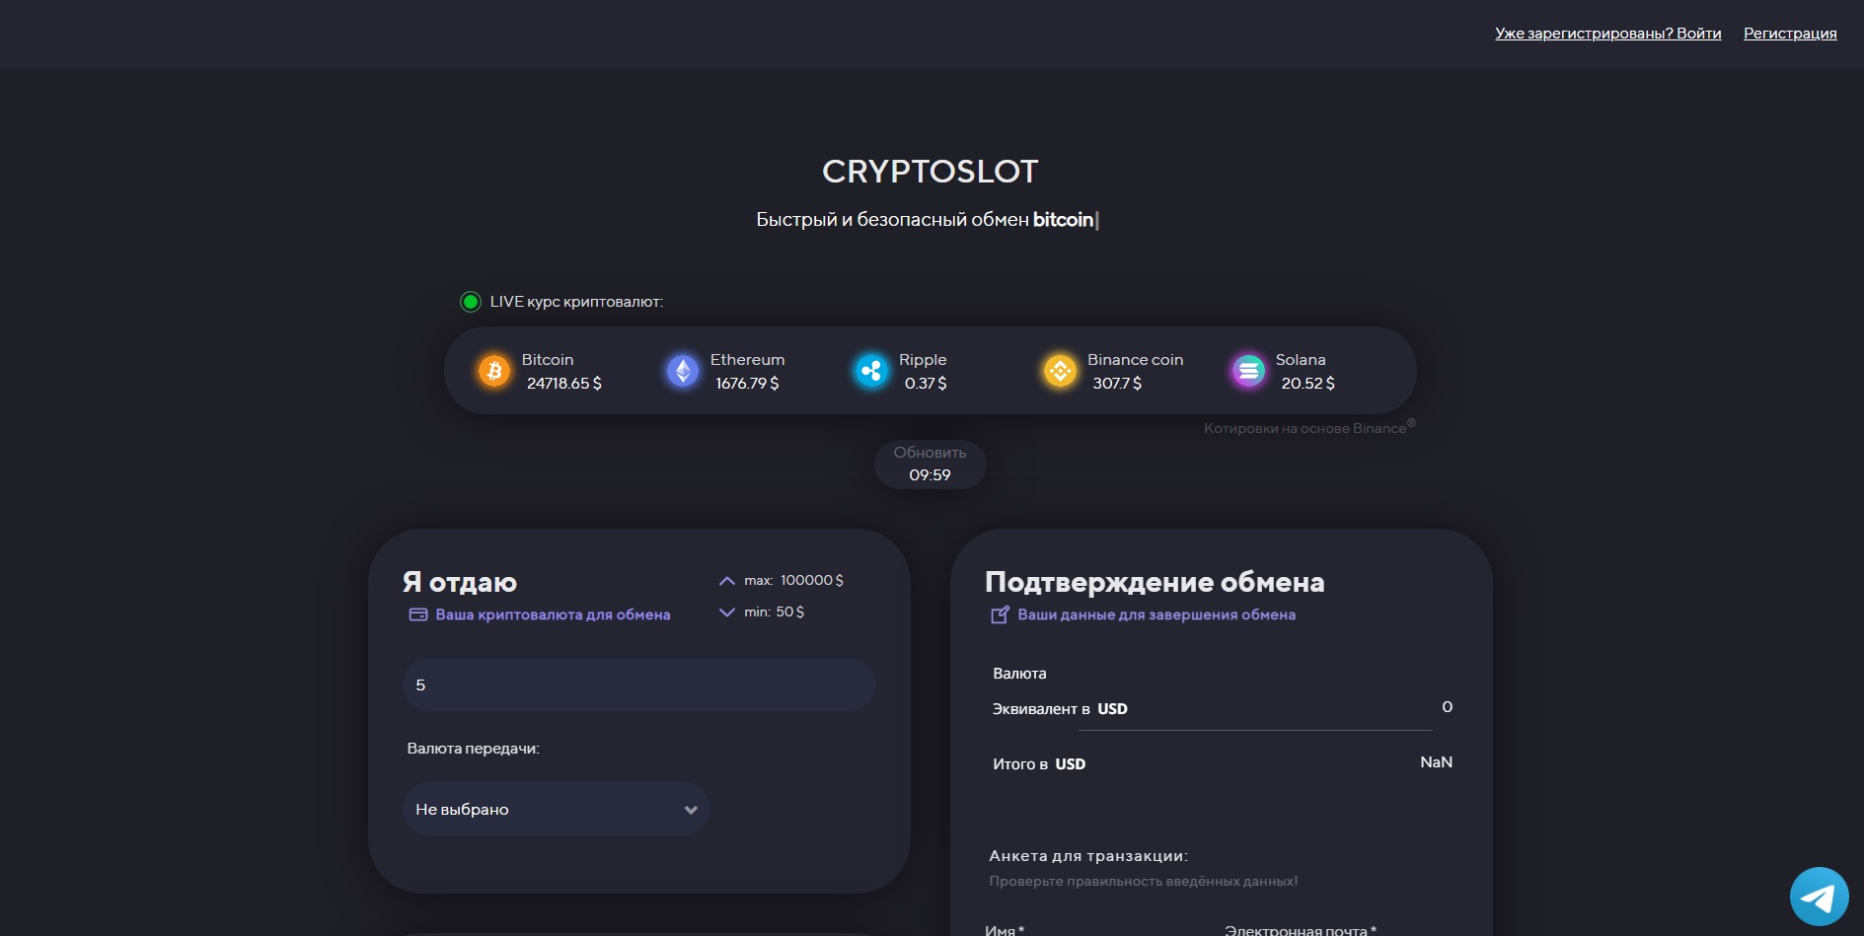This screenshot has width=1864, height=936.
Task: Click the Binance coin icon
Action: pyautogui.click(x=1060, y=371)
